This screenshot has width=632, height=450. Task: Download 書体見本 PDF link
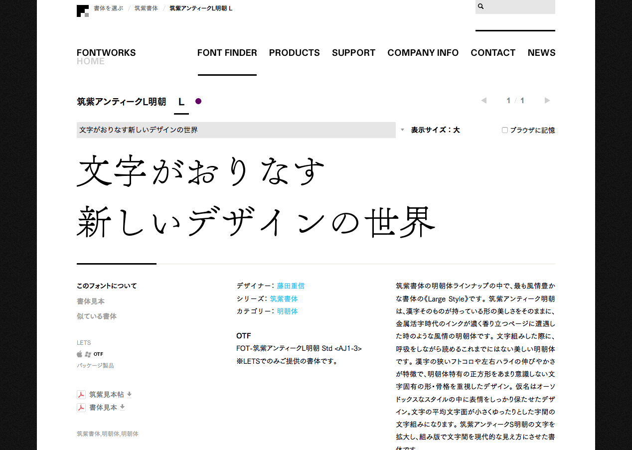pyautogui.click(x=103, y=408)
